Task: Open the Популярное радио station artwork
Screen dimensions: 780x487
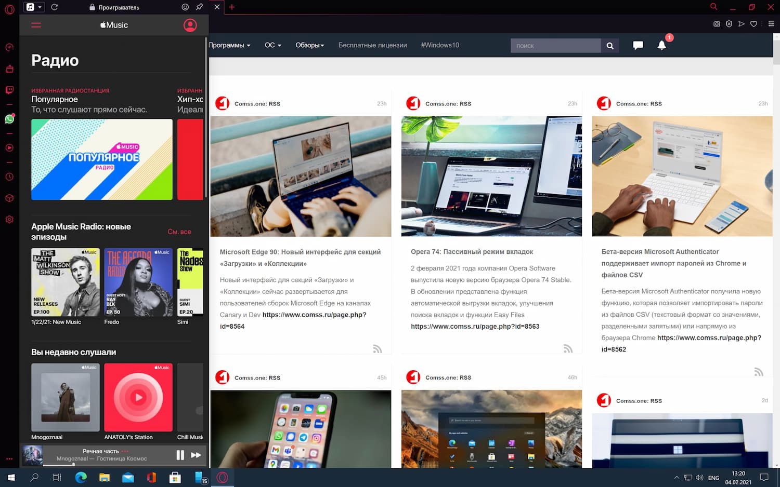Action: (x=102, y=159)
